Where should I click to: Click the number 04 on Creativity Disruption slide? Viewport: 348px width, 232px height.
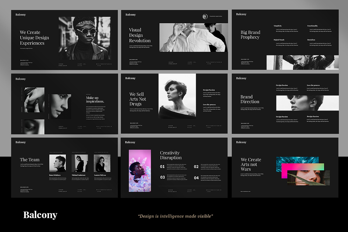196,178
